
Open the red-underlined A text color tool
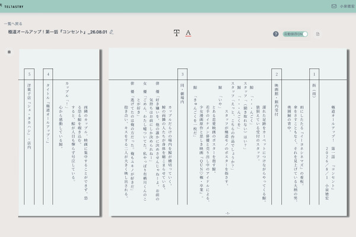pyautogui.click(x=188, y=33)
